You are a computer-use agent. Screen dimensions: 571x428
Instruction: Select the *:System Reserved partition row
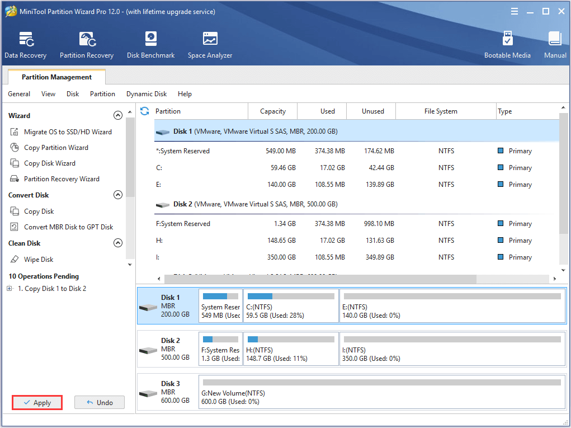click(357, 151)
